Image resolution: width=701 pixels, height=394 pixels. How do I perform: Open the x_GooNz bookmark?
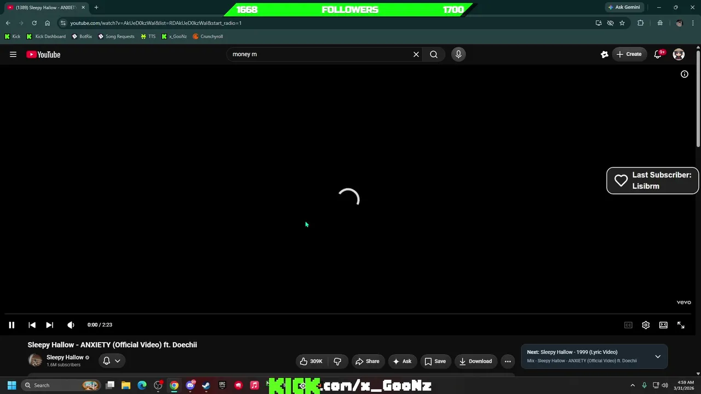174,36
